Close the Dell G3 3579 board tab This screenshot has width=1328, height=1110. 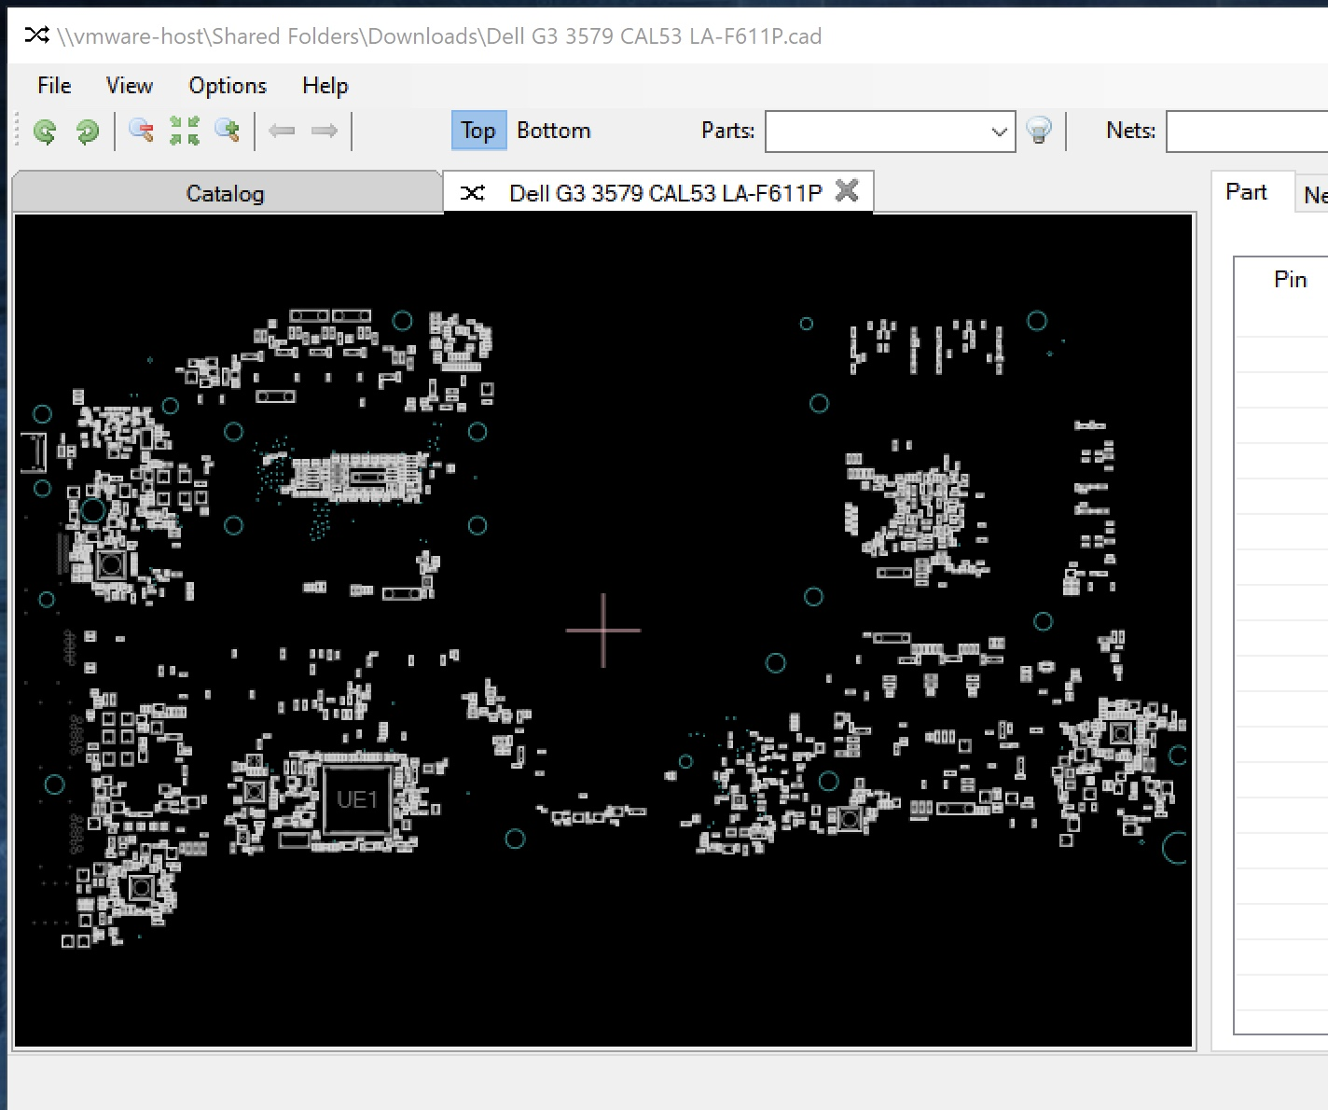coord(847,191)
